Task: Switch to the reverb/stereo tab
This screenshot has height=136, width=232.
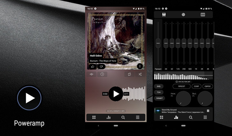Action: (203, 15)
